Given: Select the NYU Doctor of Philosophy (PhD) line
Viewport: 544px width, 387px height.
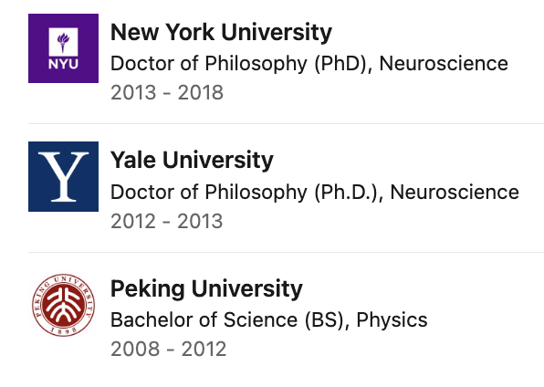Looking at the screenshot, I should [309, 64].
